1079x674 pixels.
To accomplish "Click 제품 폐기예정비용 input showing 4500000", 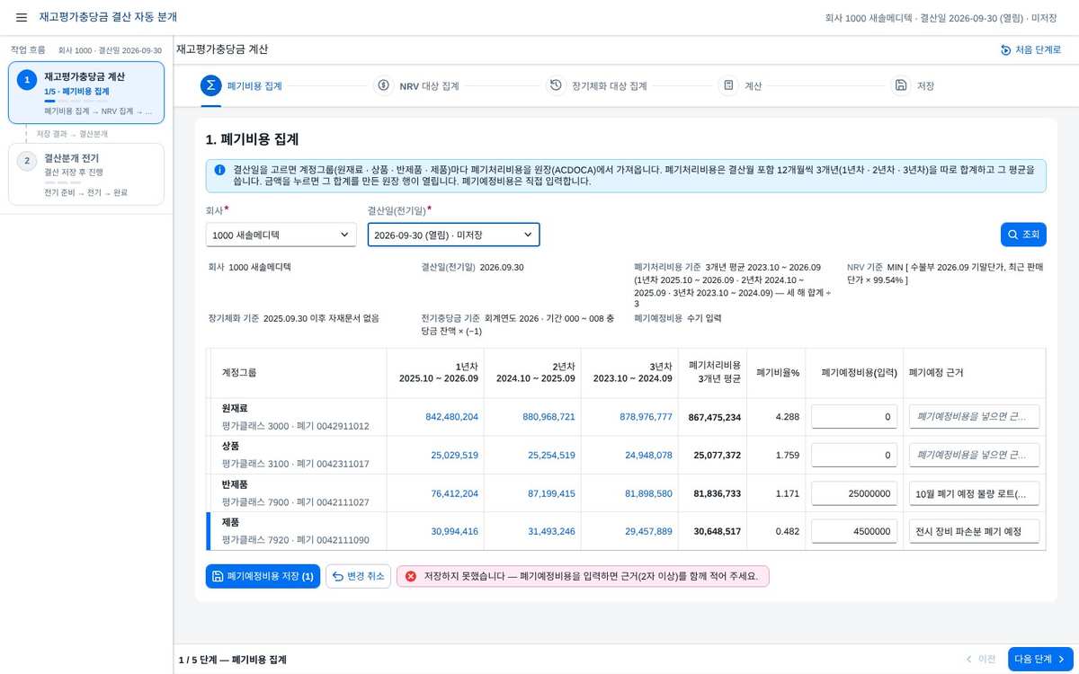I will pos(854,531).
